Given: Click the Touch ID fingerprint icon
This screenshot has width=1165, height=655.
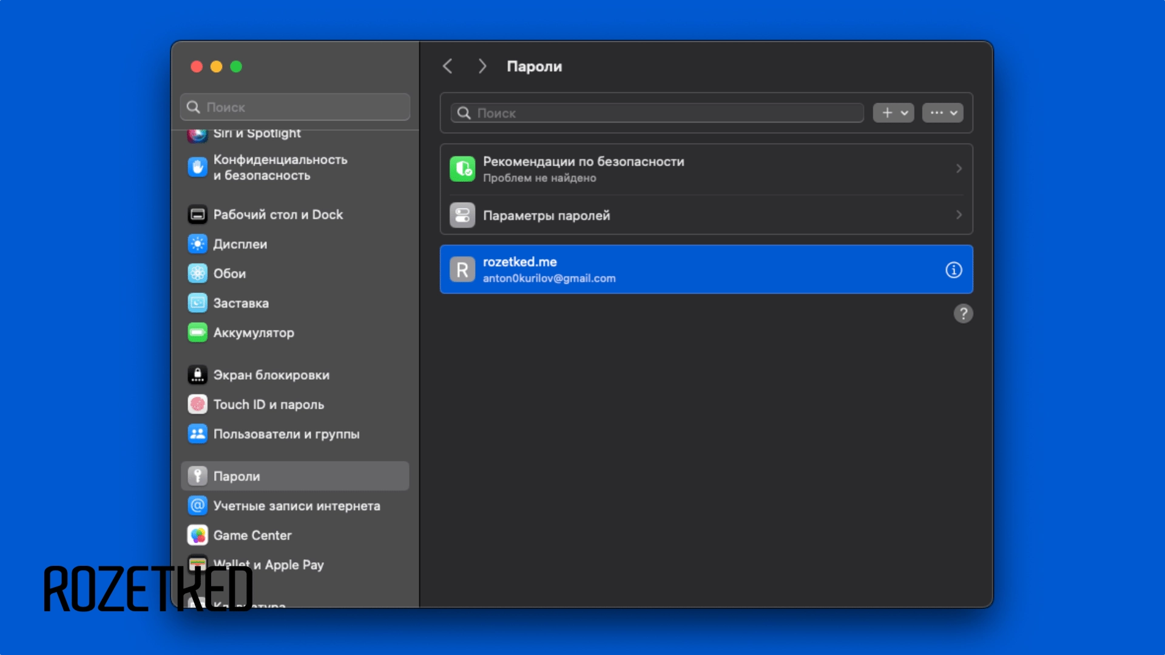Looking at the screenshot, I should pos(197,405).
